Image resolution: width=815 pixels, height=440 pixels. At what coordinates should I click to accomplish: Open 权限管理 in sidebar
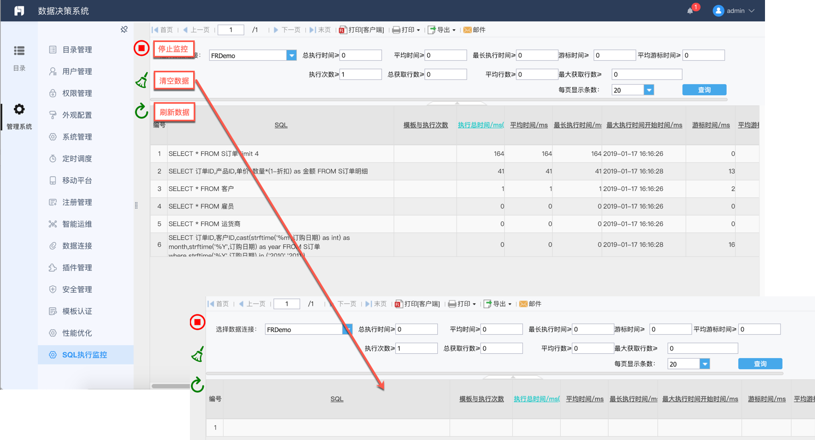pyautogui.click(x=86, y=93)
